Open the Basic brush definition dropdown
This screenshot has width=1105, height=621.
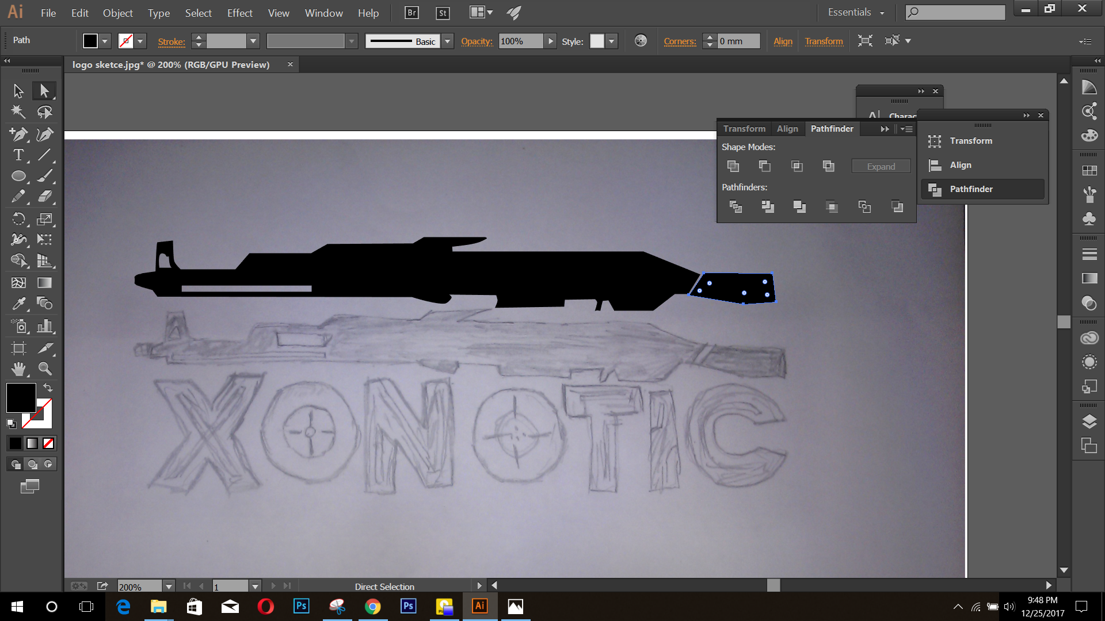tap(447, 41)
